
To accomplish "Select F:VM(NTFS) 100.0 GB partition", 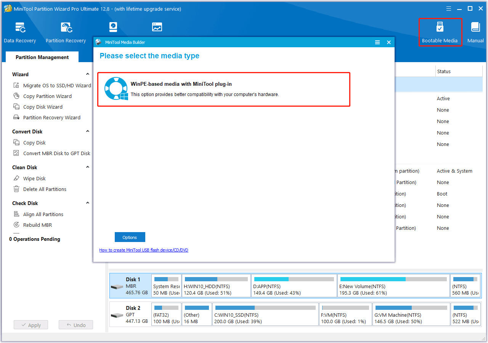I will point(345,314).
